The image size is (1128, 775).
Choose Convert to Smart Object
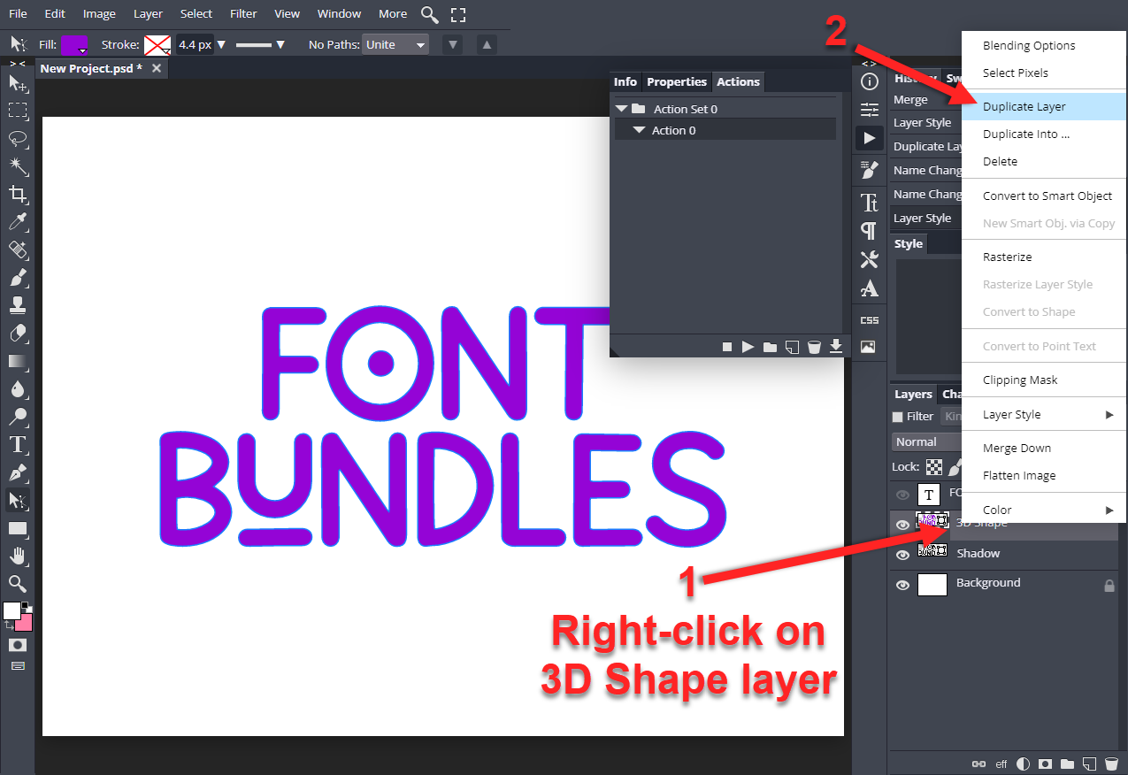point(1044,196)
